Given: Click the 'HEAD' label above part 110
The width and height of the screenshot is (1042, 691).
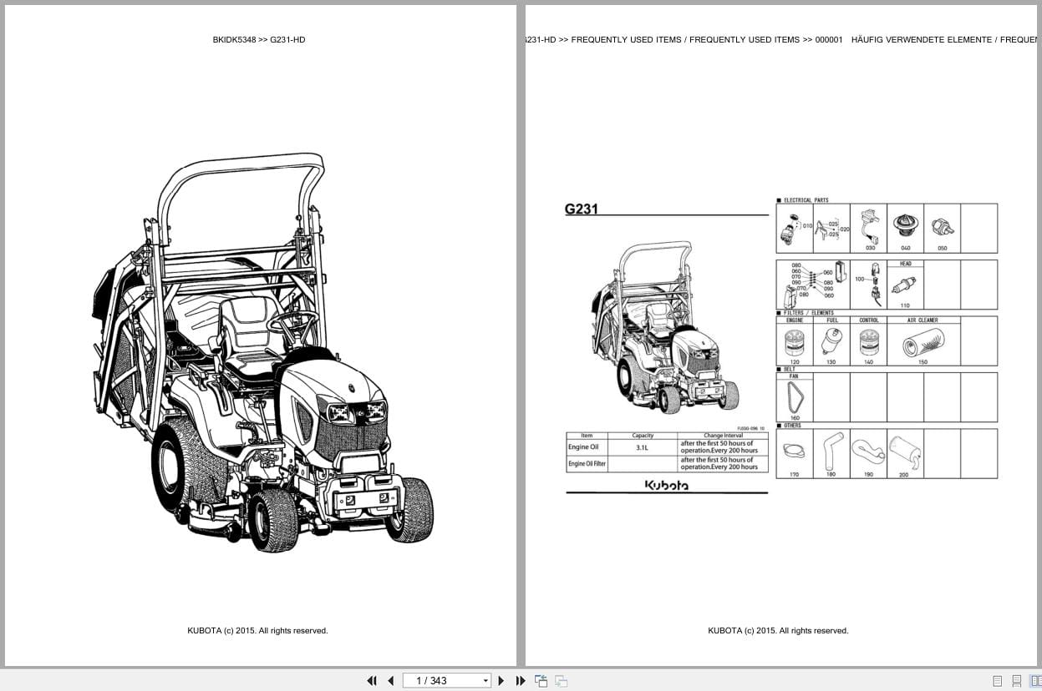Looking at the screenshot, I should (905, 264).
